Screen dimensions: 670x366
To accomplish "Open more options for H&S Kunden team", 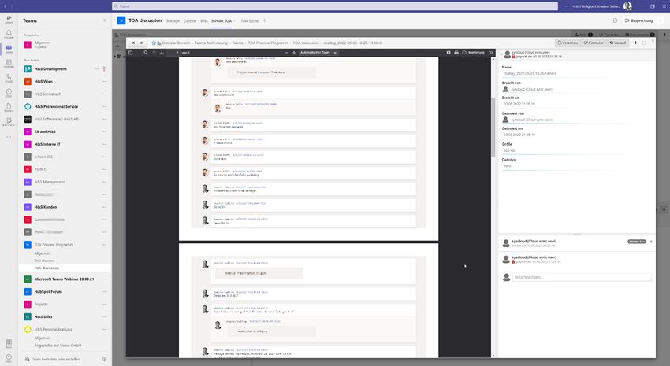I will click(x=105, y=207).
